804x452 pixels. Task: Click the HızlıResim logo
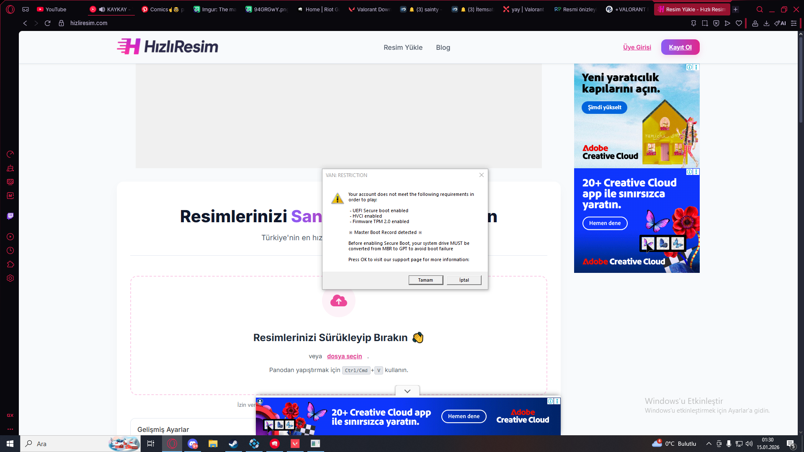(167, 46)
